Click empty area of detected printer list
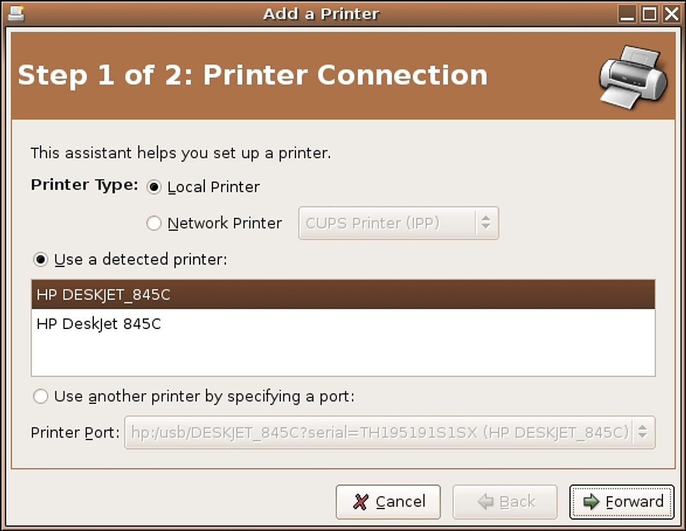The image size is (686, 531). click(343, 357)
